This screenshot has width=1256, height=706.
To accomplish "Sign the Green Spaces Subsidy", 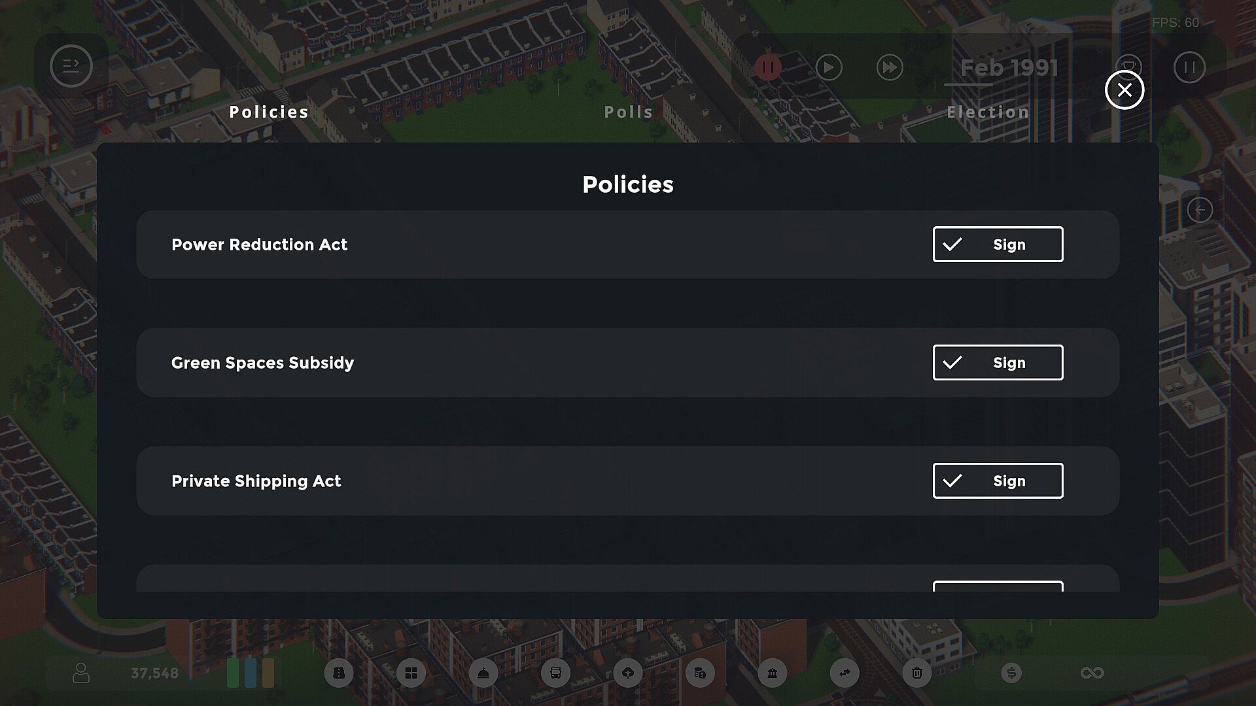I will click(x=998, y=363).
